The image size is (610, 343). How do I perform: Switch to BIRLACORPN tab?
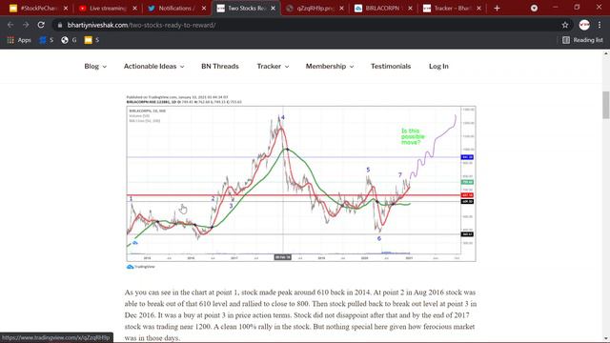coord(378,9)
